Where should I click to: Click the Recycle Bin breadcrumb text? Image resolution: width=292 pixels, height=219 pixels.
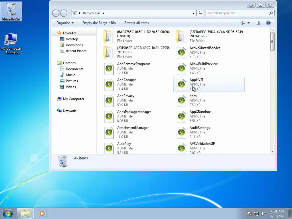[x=92, y=13]
